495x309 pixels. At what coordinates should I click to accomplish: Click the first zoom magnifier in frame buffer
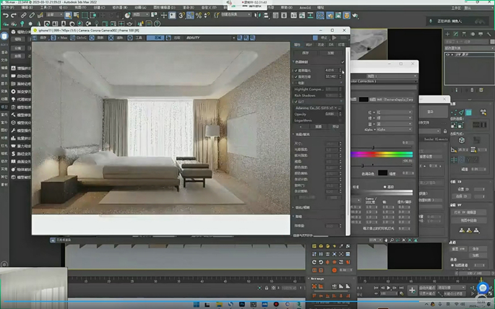coord(239,38)
